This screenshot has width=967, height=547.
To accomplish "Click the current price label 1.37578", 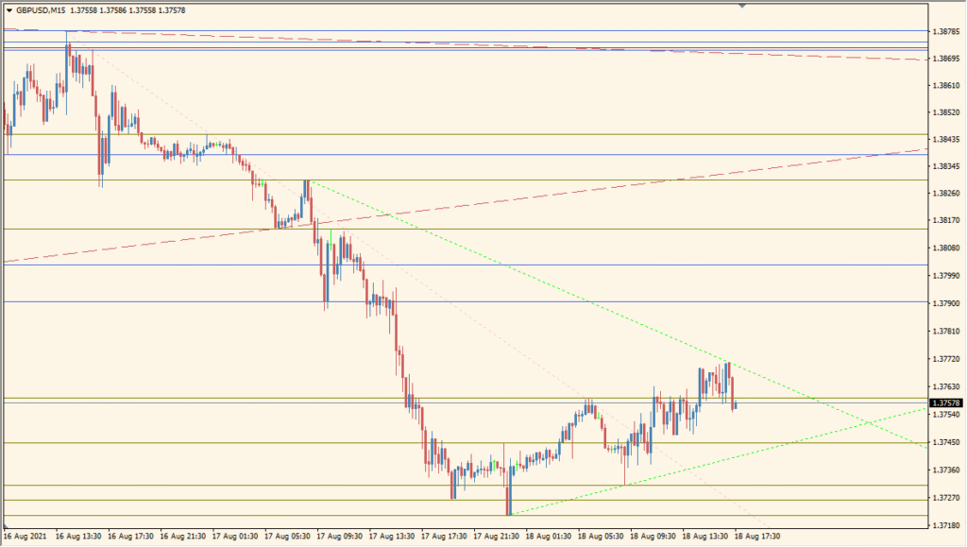I will (946, 403).
